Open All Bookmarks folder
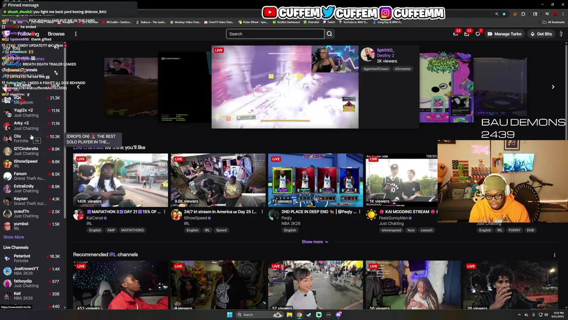 554,22
